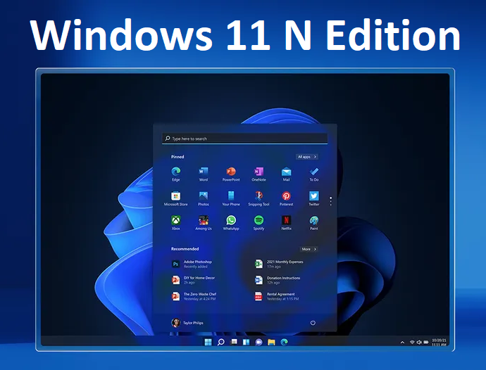The width and height of the screenshot is (486, 370).
Task: Click the Recommended section heading
Action: click(185, 248)
